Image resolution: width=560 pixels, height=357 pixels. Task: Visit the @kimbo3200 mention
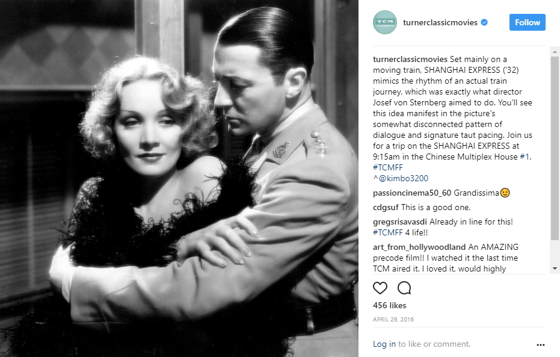pyautogui.click(x=403, y=178)
